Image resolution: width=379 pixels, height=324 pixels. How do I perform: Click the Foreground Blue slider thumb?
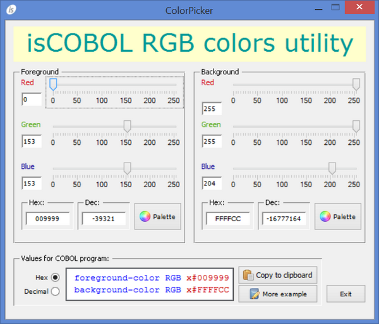coord(127,168)
